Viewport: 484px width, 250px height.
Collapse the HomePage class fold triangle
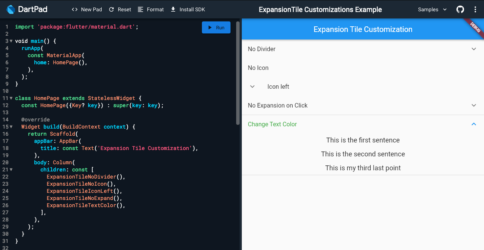tap(12, 98)
